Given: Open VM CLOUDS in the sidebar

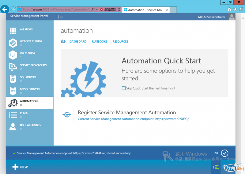Looking at the screenshot, I should (x=28, y=53).
